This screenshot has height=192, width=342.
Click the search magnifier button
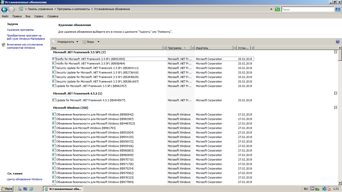pos(338,9)
